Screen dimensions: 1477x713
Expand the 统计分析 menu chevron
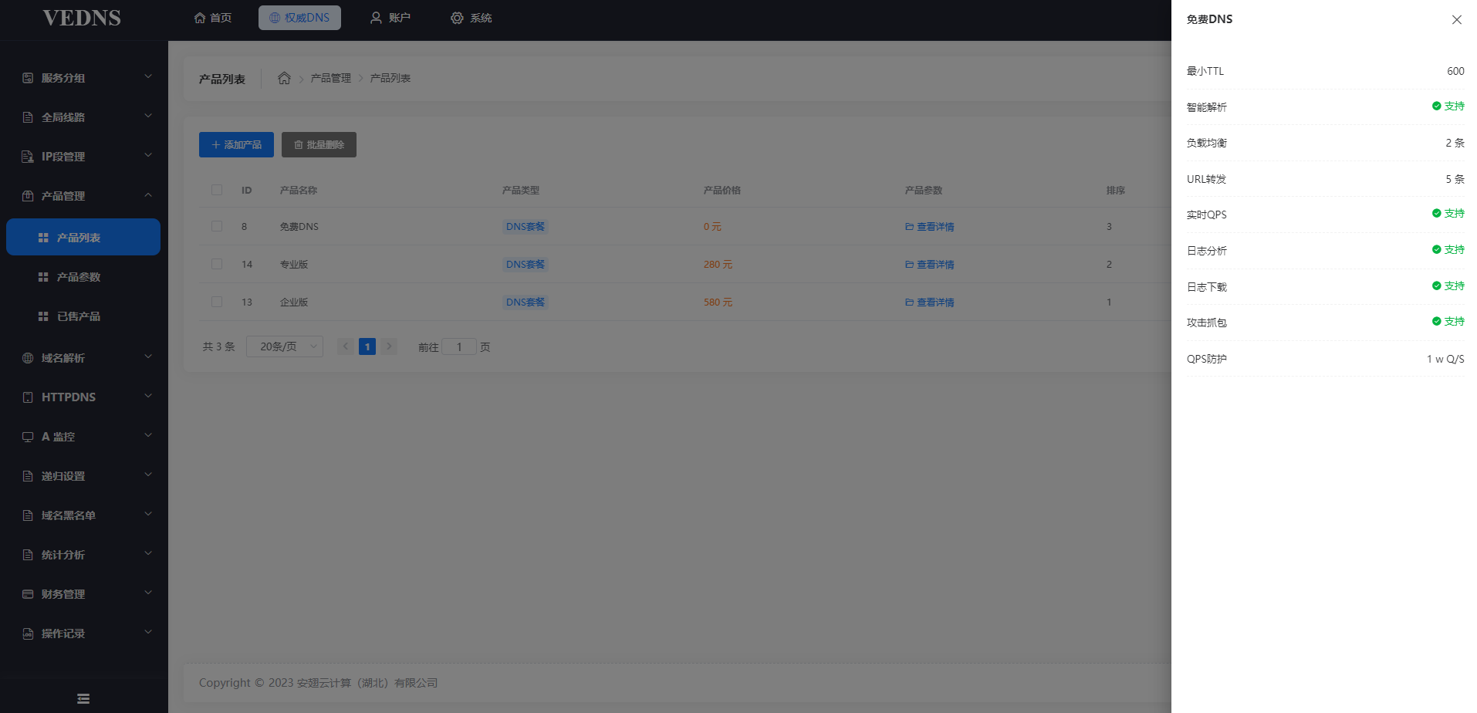148,553
